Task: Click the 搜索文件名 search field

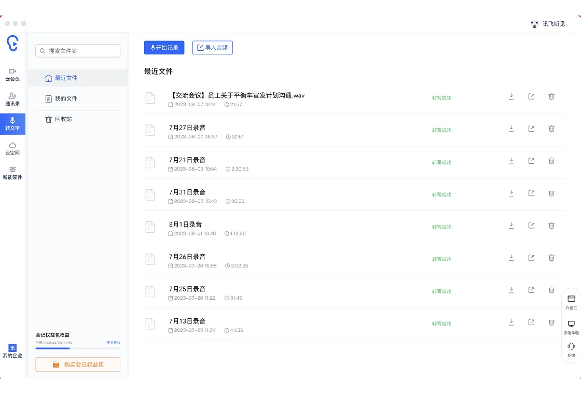Action: tap(78, 51)
